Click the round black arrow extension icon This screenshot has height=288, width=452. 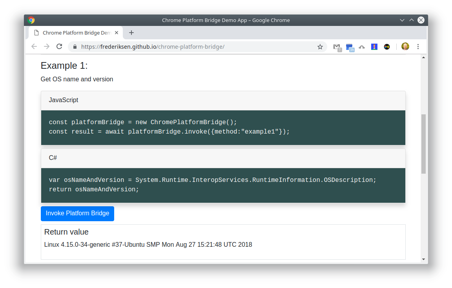click(387, 47)
